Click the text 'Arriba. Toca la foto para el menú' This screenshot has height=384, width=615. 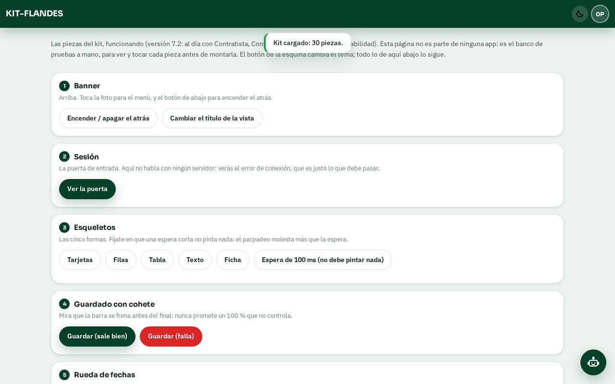point(166,97)
